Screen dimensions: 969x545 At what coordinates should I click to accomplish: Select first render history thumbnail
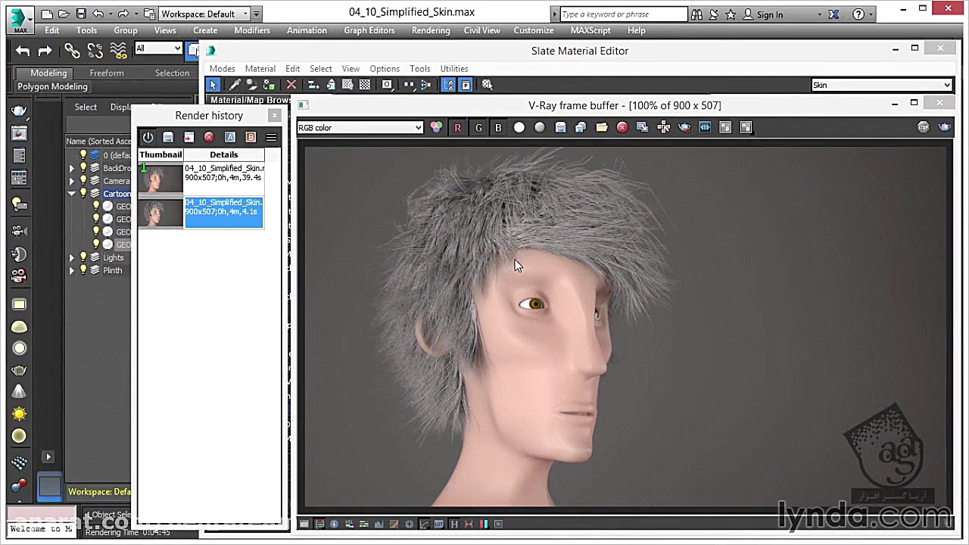pyautogui.click(x=160, y=178)
